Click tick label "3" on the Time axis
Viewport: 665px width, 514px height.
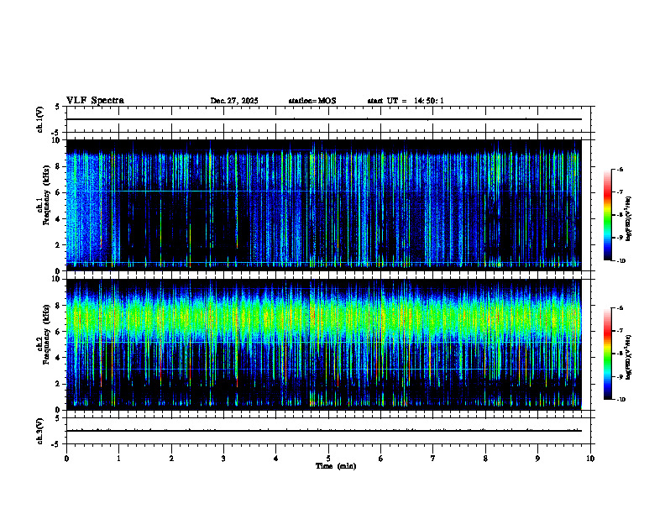pyautogui.click(x=223, y=459)
